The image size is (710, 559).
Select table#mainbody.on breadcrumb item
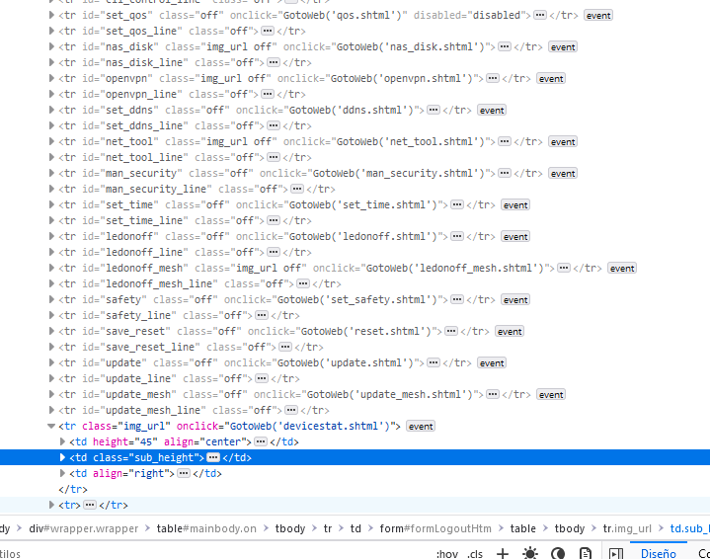pos(206,528)
